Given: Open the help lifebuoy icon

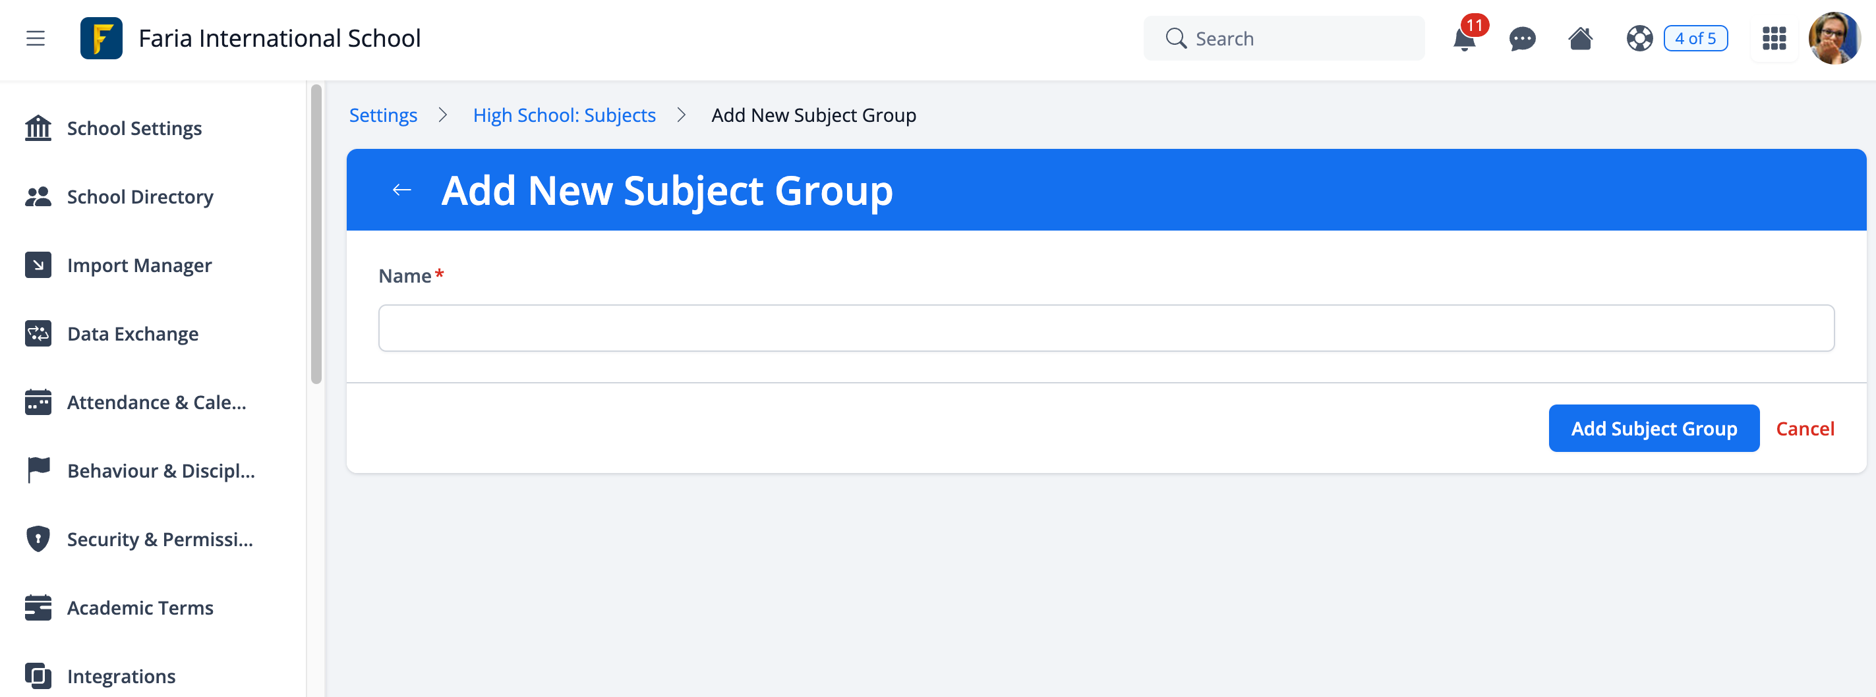Looking at the screenshot, I should click(1639, 39).
